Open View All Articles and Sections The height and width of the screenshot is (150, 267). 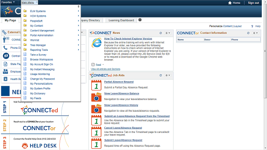point(106,69)
